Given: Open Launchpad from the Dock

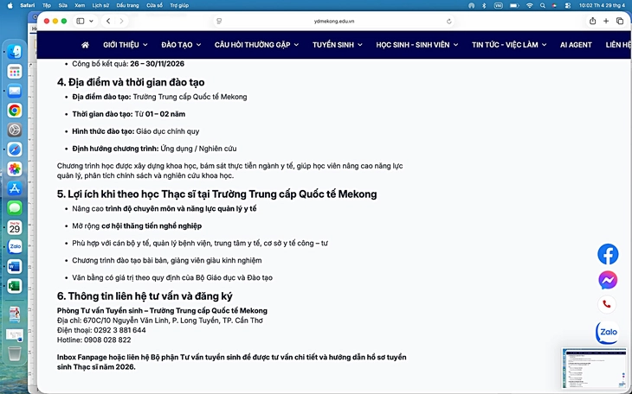Looking at the screenshot, I should [15, 72].
